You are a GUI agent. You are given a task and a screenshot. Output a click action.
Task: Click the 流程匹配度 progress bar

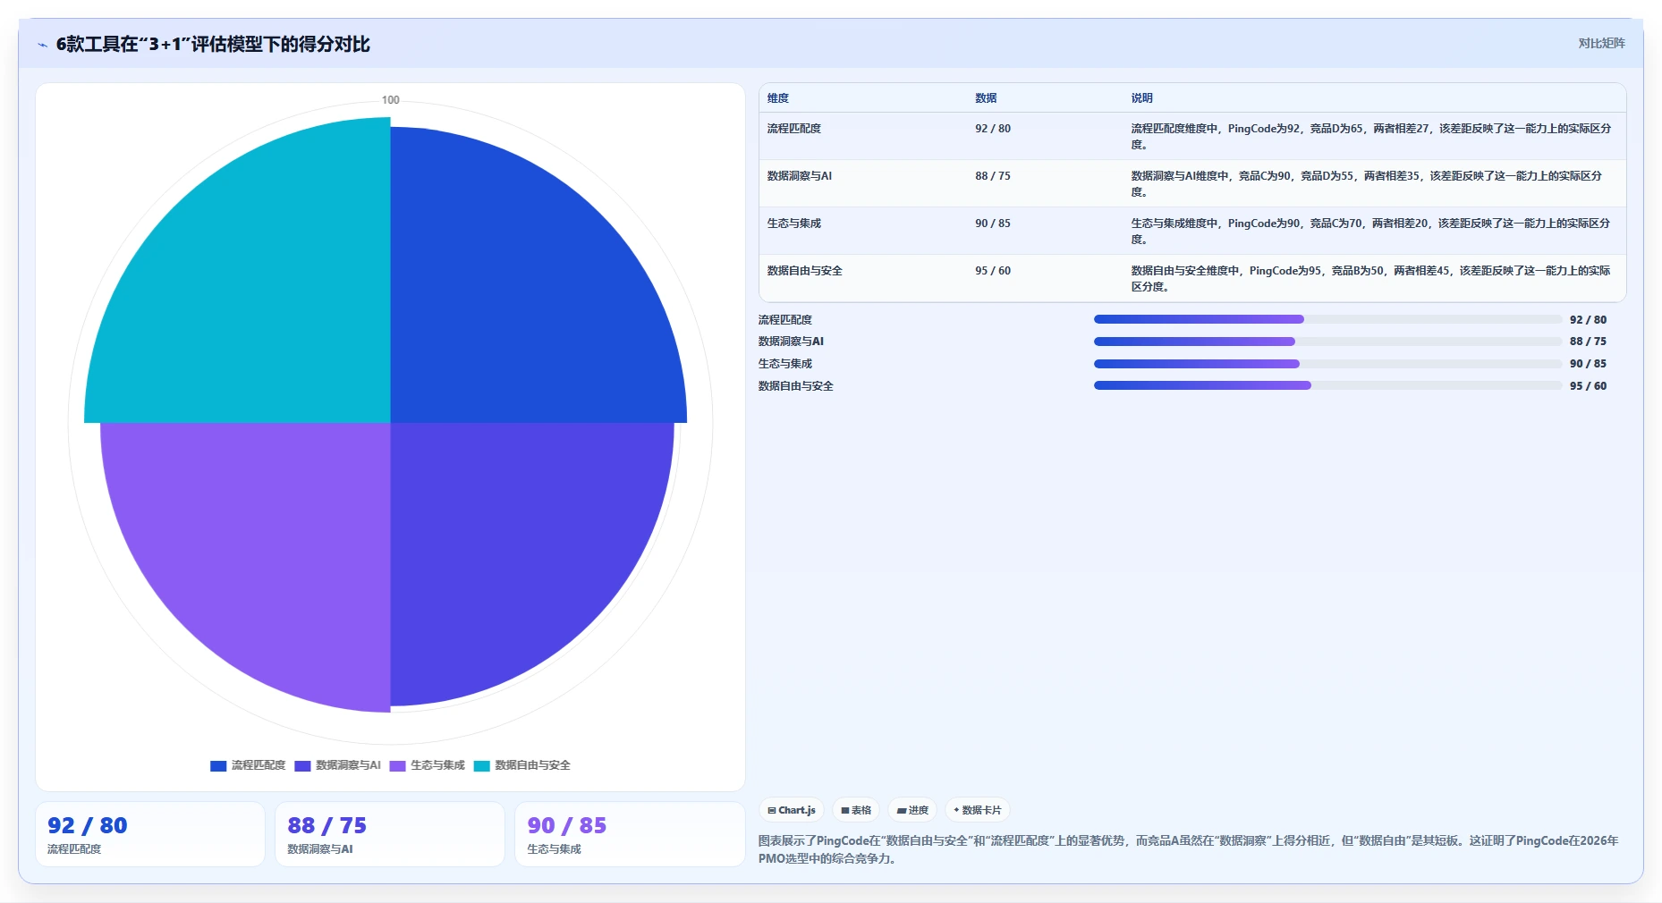[x=1328, y=319]
